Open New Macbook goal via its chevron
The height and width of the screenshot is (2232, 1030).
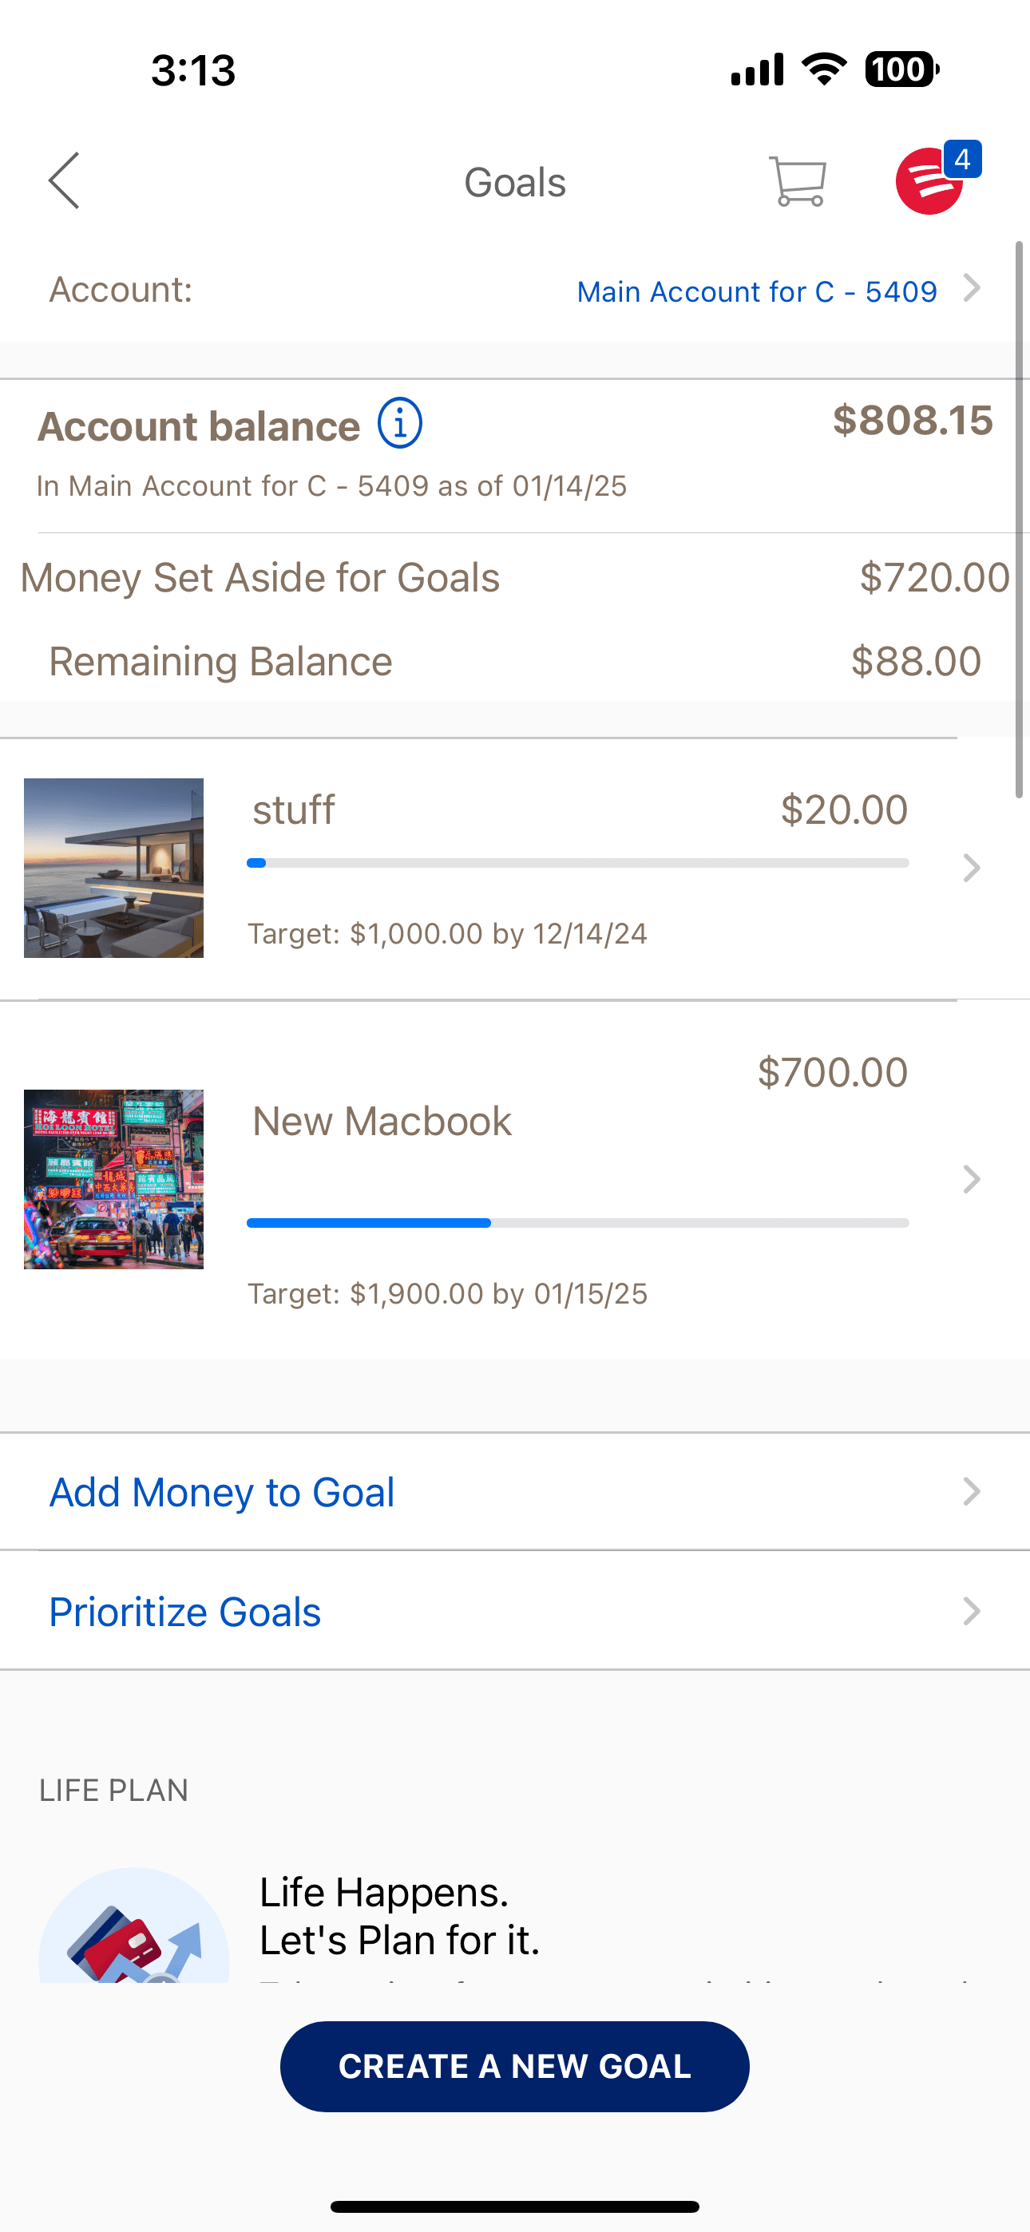coord(972,1179)
